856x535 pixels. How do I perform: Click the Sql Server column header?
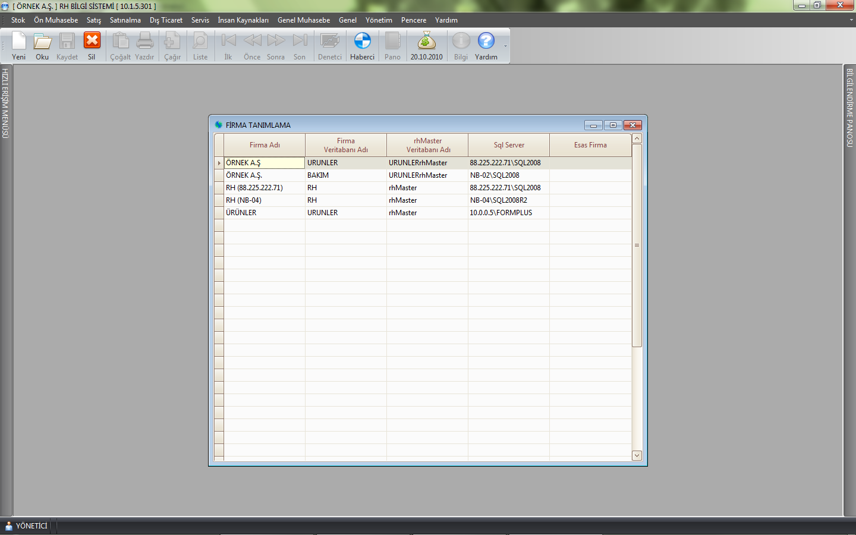509,145
